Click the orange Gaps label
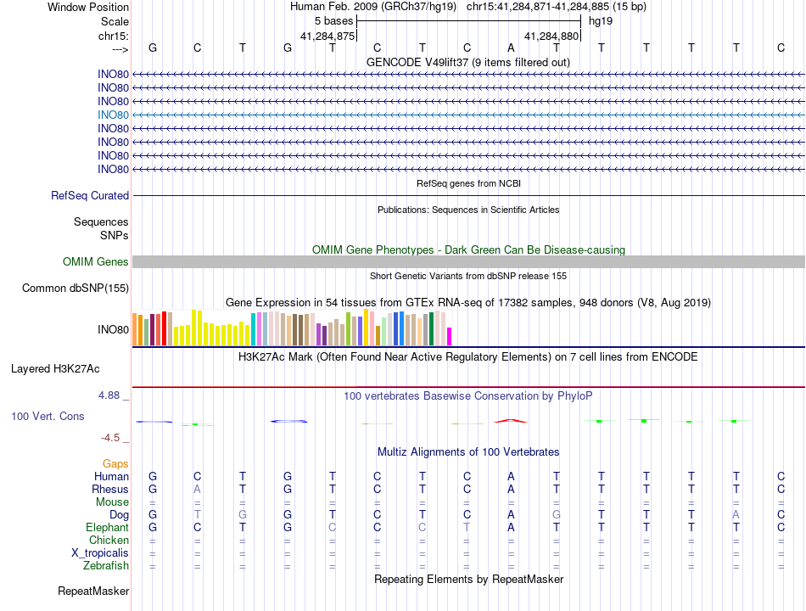Image resolution: width=806 pixels, height=611 pixels. point(115,464)
